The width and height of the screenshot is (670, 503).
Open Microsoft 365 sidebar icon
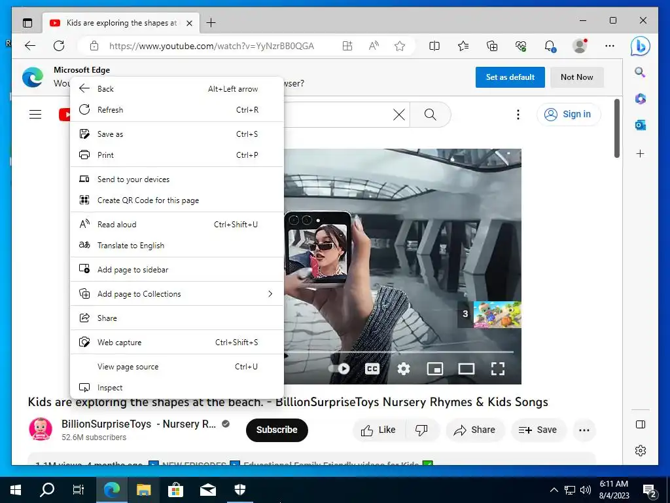pyautogui.click(x=640, y=99)
